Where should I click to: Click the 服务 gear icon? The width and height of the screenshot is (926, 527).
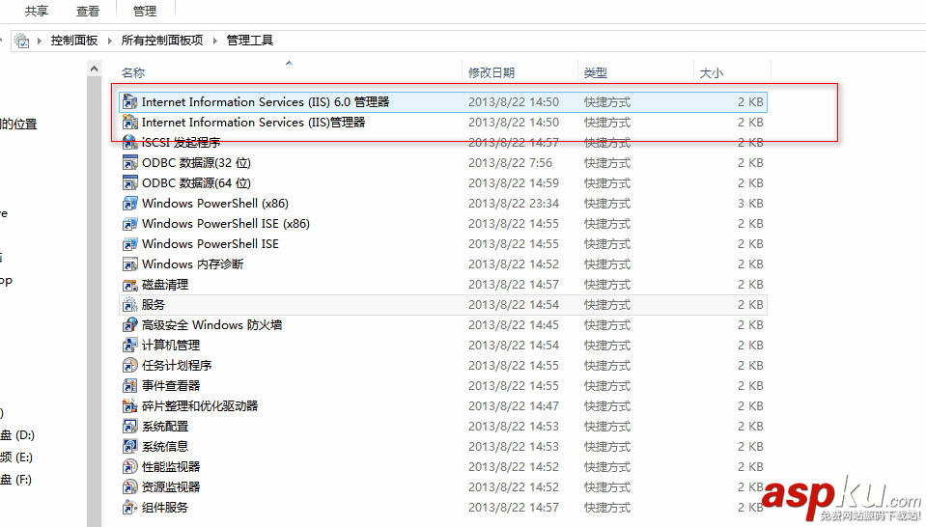click(x=130, y=304)
